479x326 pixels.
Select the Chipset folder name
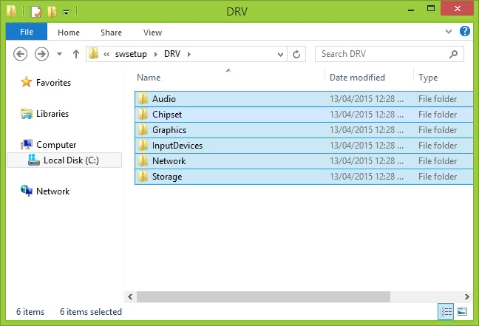coord(167,115)
